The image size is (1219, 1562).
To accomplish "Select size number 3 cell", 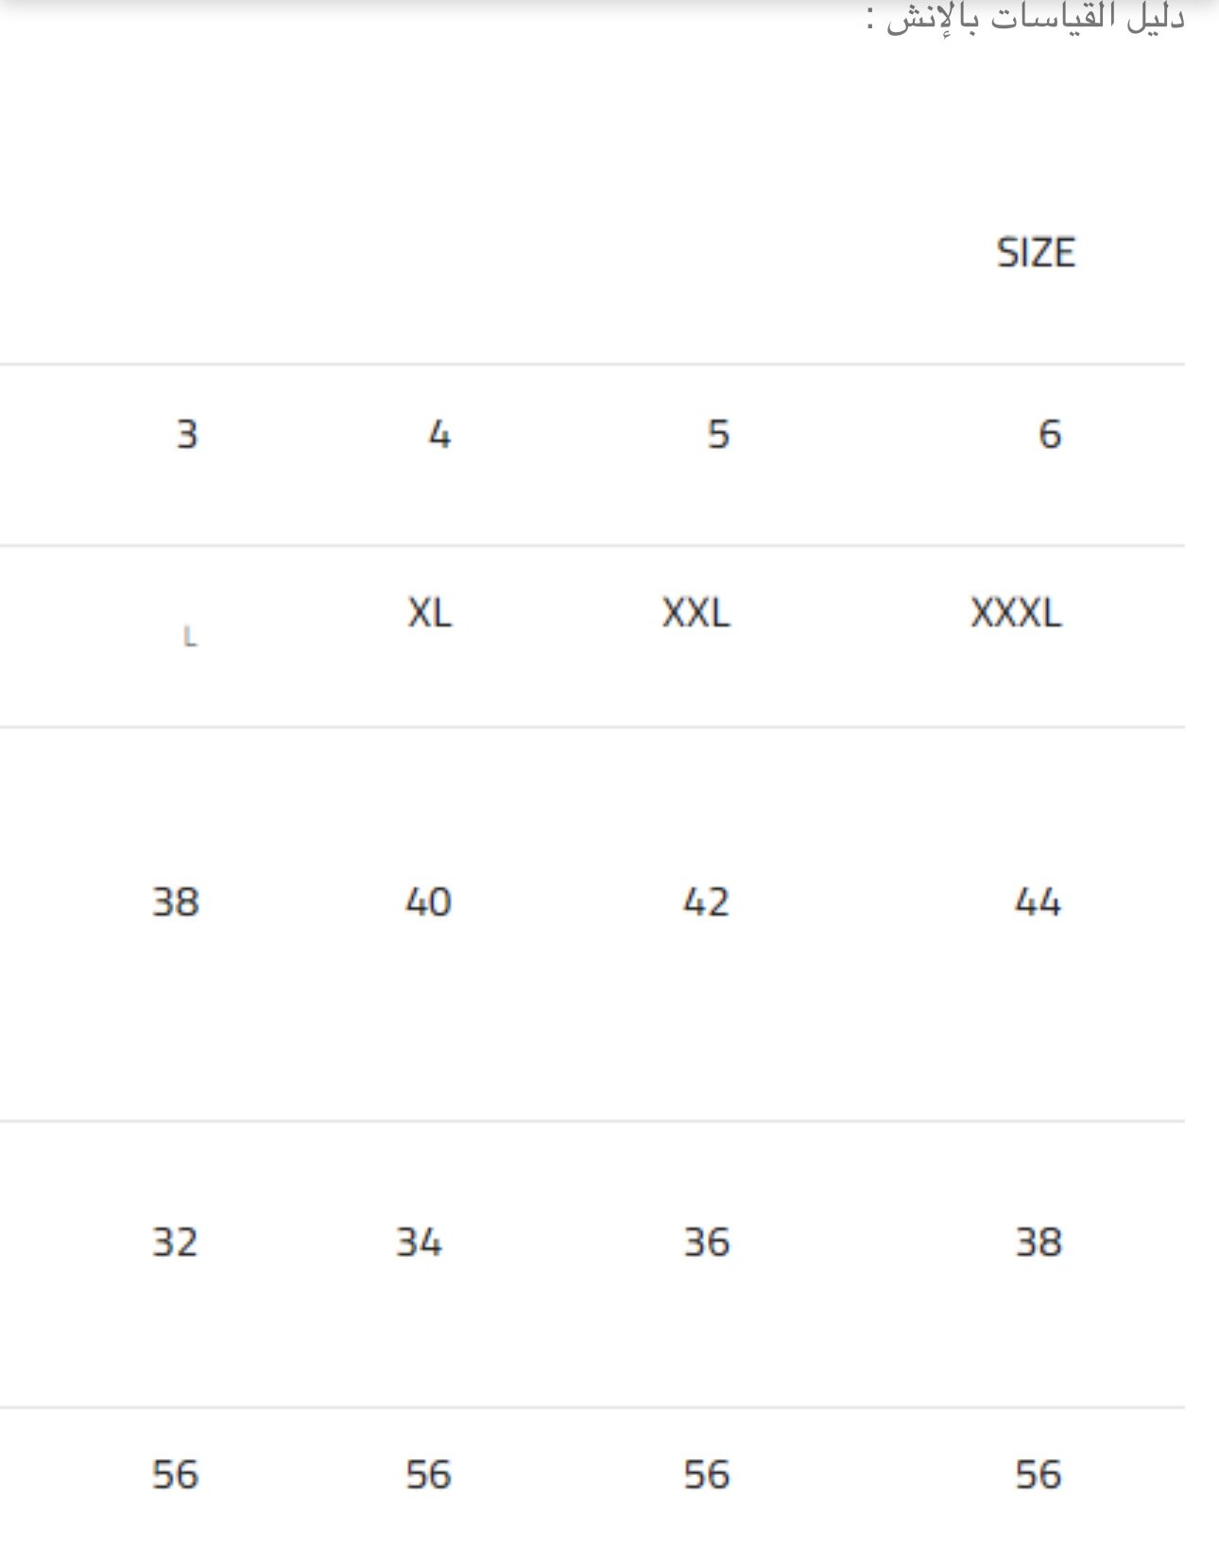I will point(187,435).
